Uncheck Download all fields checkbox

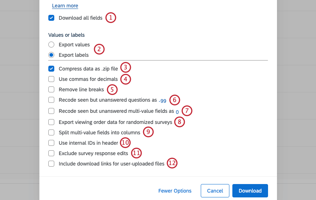[51, 18]
